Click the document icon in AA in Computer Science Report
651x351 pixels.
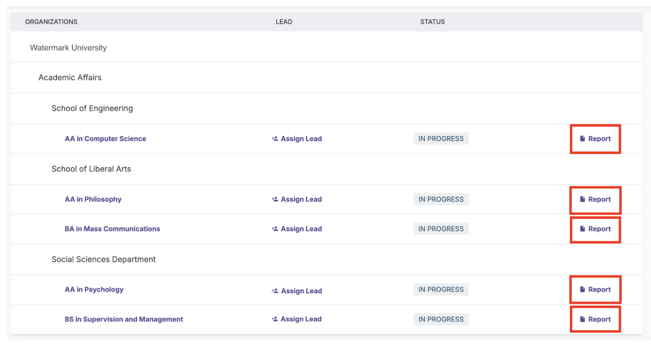582,139
